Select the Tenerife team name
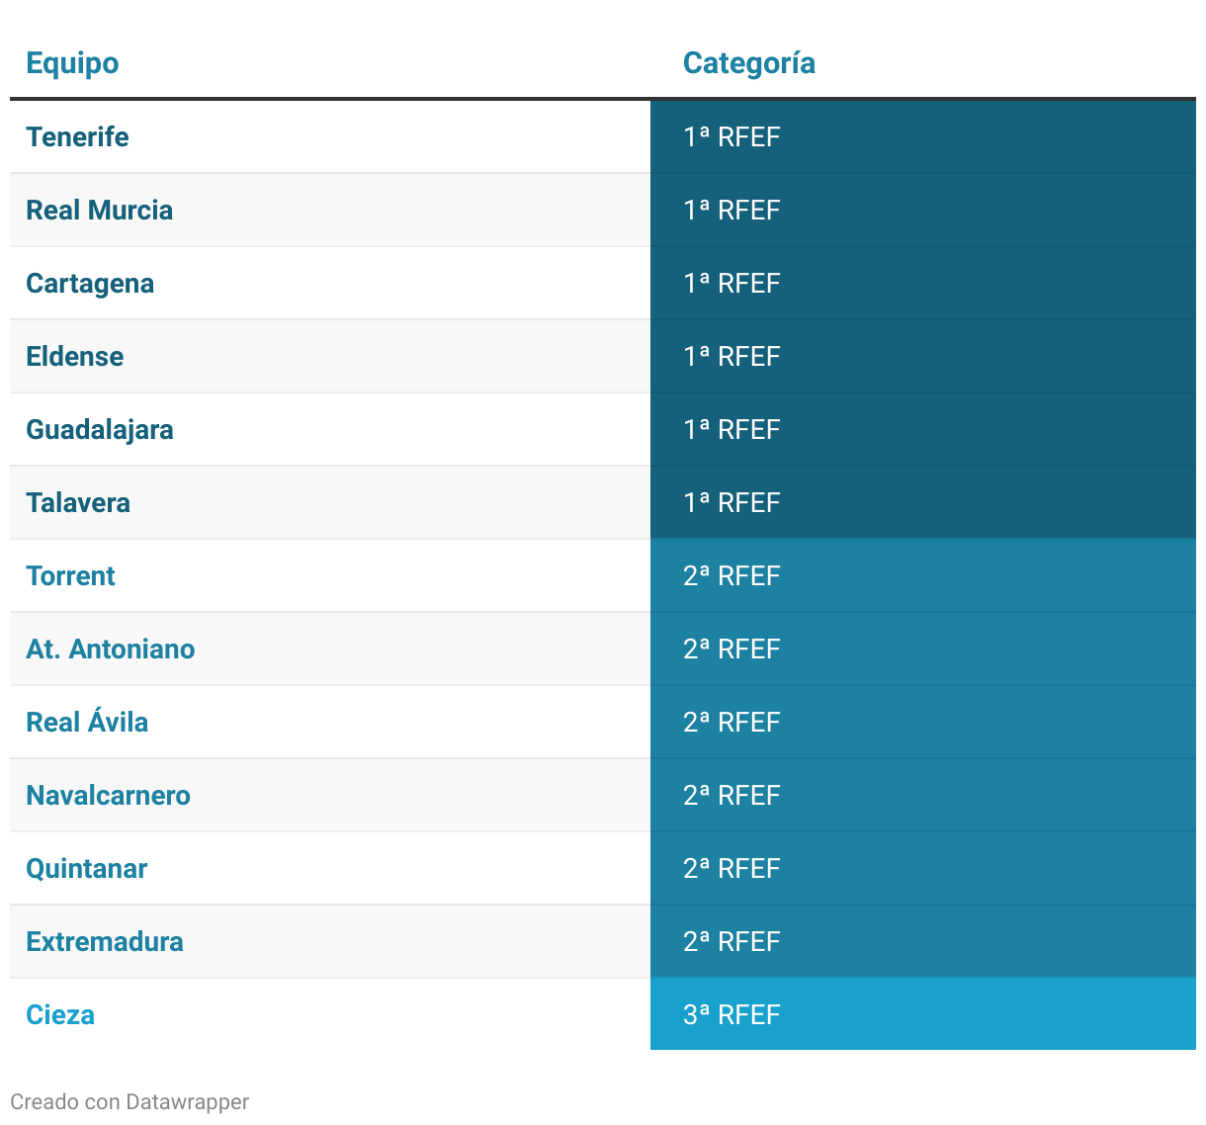Screen dimensions: 1206x1125 pos(77,136)
